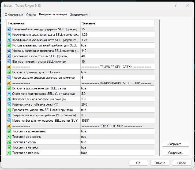Click icon of Старт лока при просадке SELL
This screenshot has height=170, width=195.
(9, 94)
